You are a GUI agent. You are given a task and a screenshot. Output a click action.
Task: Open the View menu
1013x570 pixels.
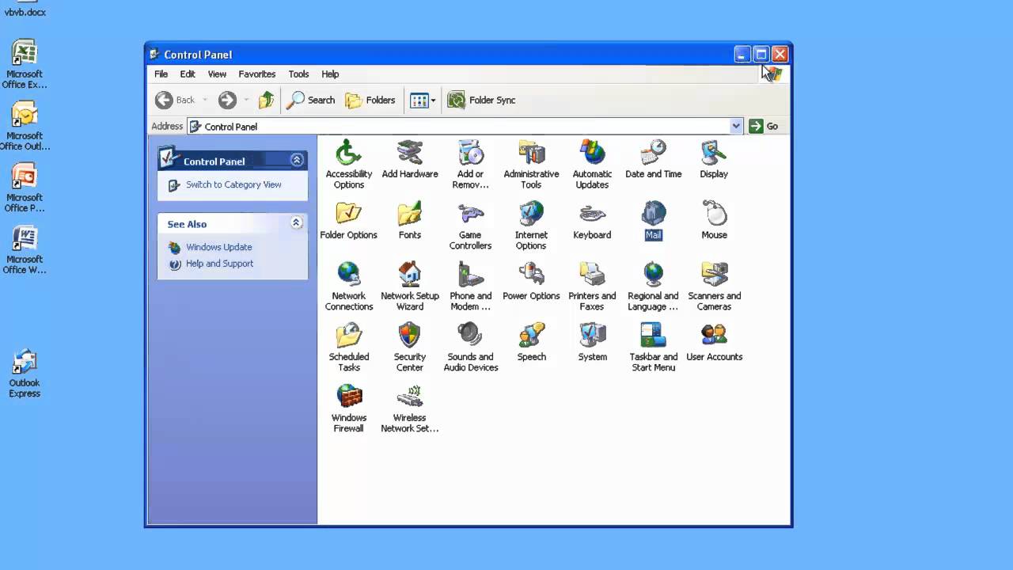tap(217, 74)
